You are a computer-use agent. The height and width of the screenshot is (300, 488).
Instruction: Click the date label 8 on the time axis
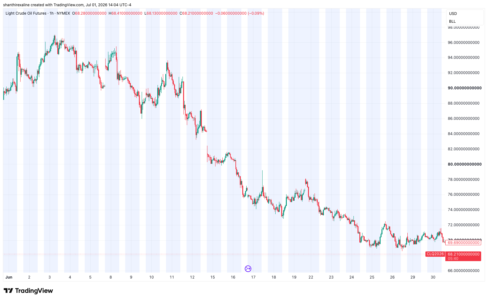pyautogui.click(x=111, y=277)
